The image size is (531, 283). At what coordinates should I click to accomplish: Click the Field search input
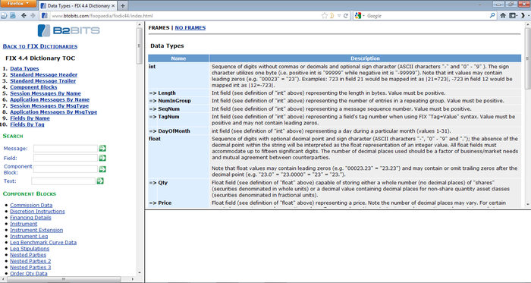(x=65, y=158)
